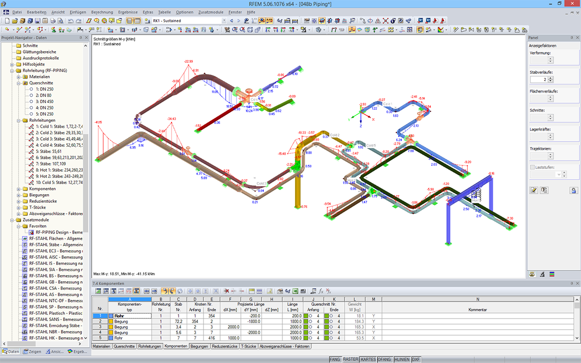Go to next load case arrow
Image resolution: width=581 pixels, height=363 pixels.
tap(239, 21)
